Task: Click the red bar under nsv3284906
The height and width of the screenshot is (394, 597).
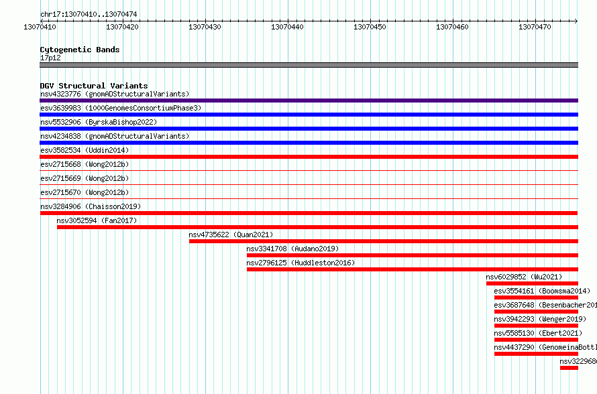Action: coord(309,213)
